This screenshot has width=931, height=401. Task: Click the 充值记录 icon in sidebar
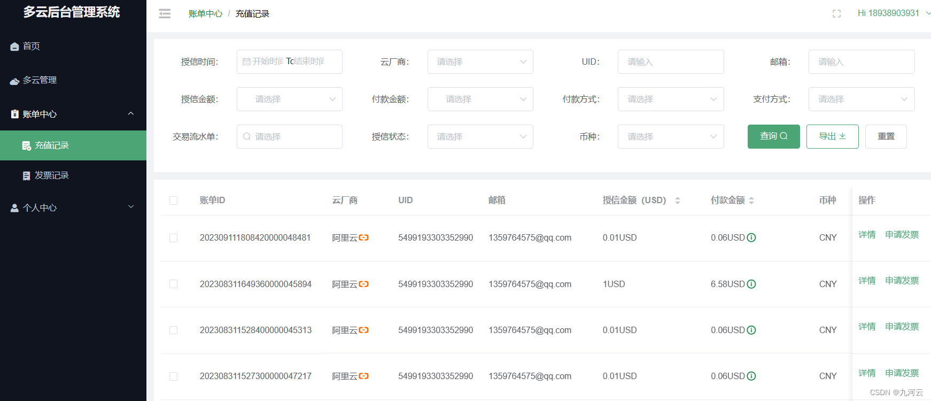click(26, 145)
